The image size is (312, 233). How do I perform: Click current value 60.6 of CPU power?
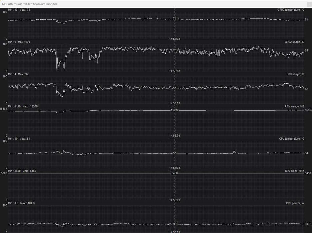pyautogui.click(x=307, y=224)
